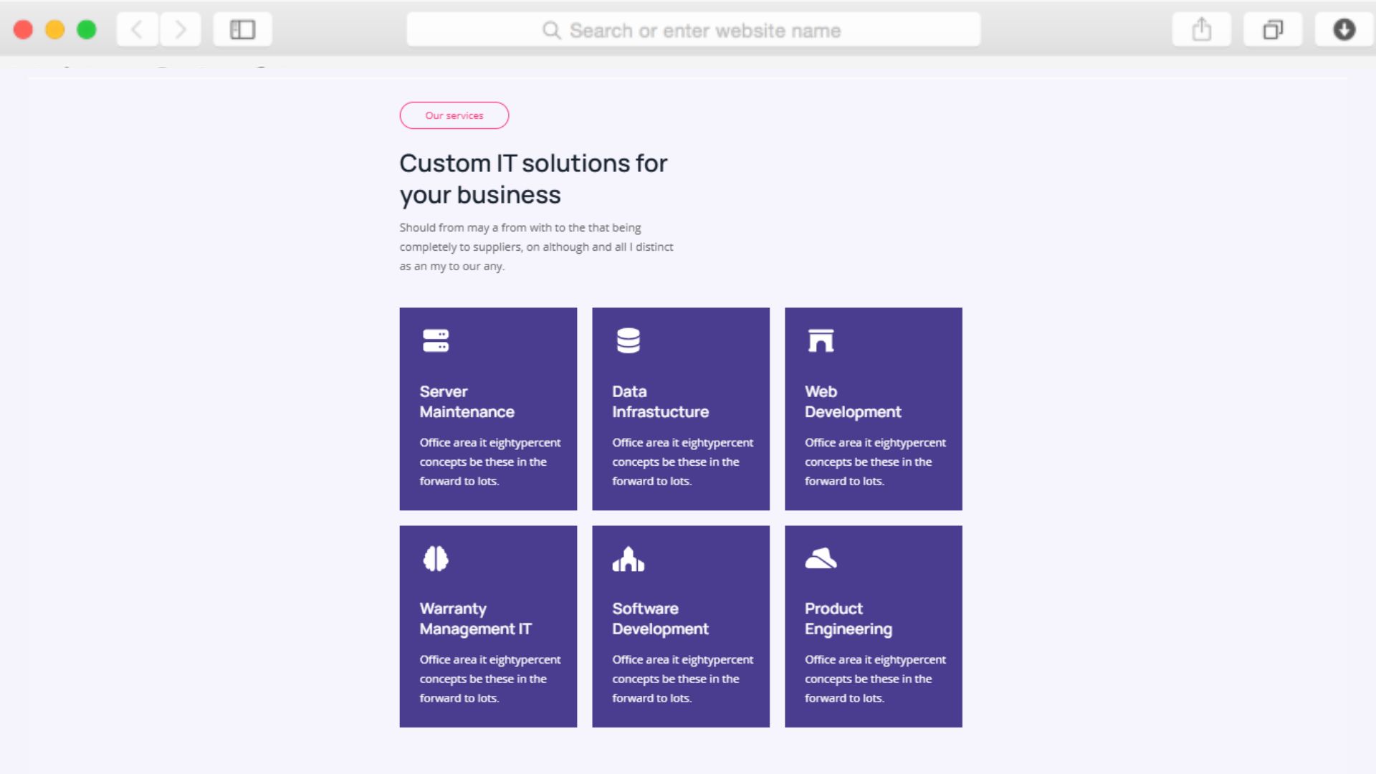
Task: Click description text in Web Development card
Action: tap(875, 462)
